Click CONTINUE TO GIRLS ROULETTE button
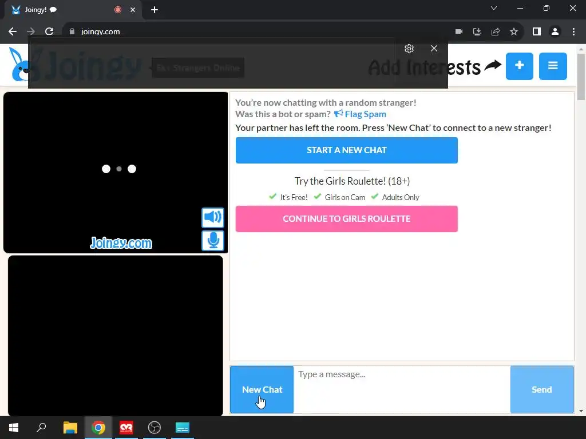 pos(346,219)
